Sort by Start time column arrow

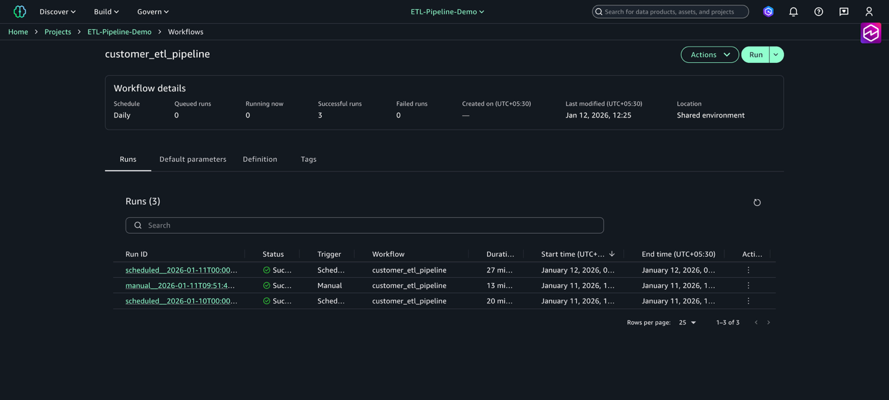(x=612, y=254)
